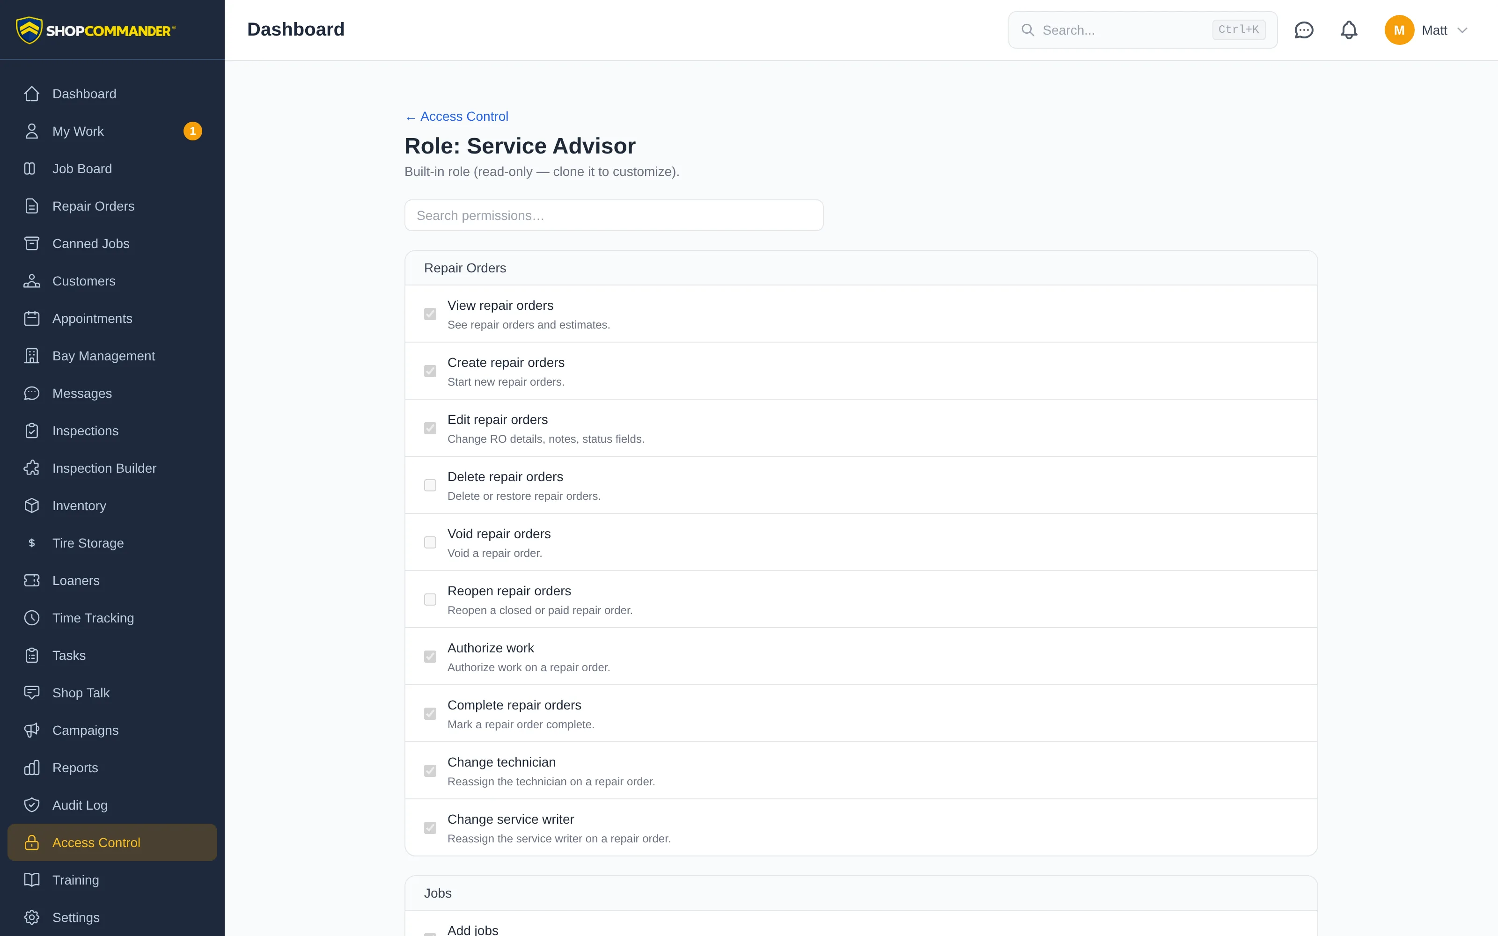The image size is (1498, 936).
Task: Toggle the Complete repair orders checkbox
Action: point(430,714)
